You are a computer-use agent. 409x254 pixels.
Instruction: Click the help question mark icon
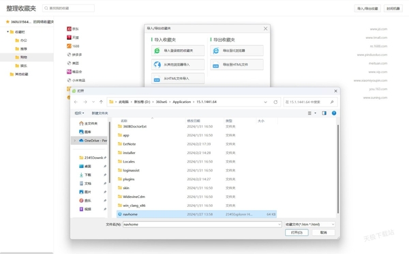point(334,113)
